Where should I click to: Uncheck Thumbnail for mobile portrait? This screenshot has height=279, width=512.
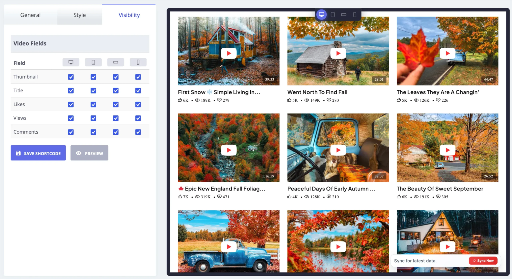coord(138,77)
